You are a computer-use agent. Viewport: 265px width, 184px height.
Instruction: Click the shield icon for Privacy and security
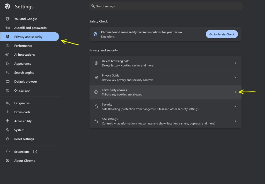pyautogui.click(x=8, y=37)
